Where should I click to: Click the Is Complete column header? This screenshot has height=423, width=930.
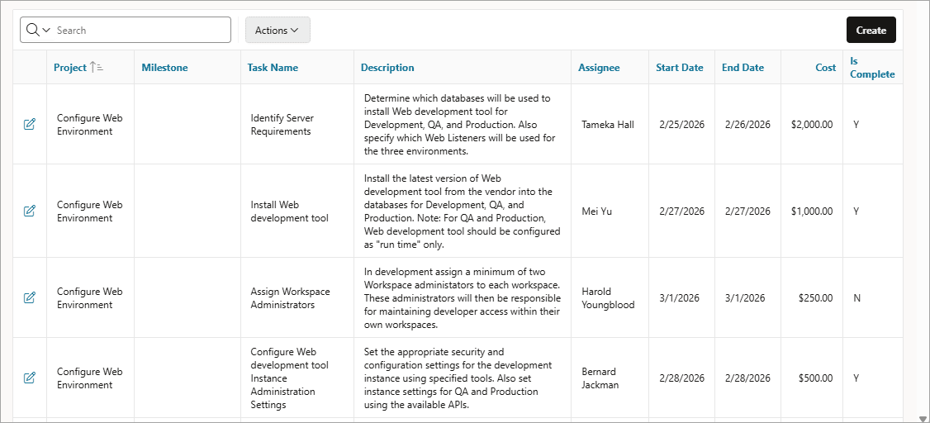872,68
